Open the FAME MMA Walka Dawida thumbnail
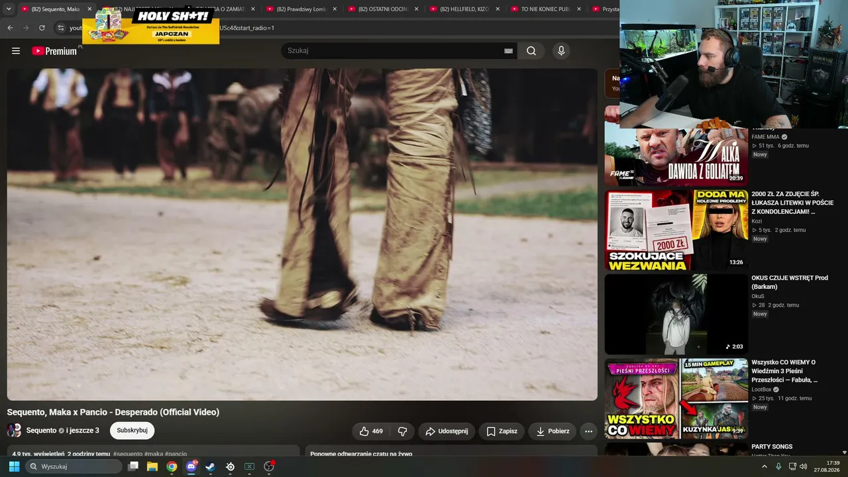 pyautogui.click(x=676, y=157)
